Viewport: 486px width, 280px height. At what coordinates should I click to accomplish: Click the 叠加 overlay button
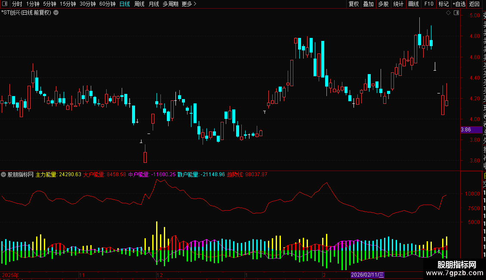pyautogui.click(x=369, y=4)
